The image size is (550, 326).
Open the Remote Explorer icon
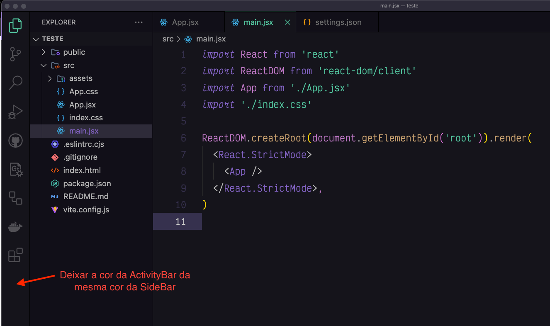tap(15, 198)
